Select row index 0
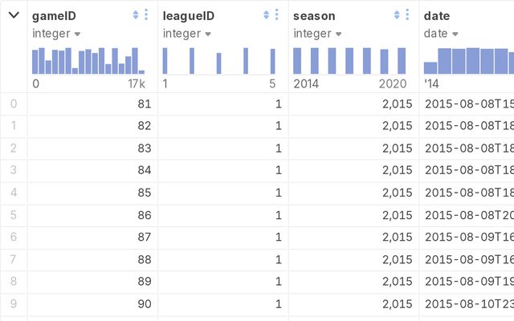 pyautogui.click(x=13, y=104)
